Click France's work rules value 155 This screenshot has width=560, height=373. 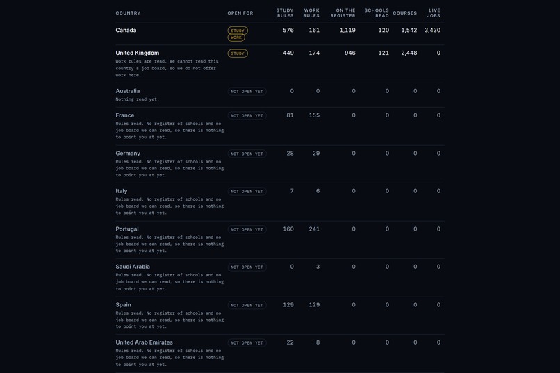tap(314, 115)
